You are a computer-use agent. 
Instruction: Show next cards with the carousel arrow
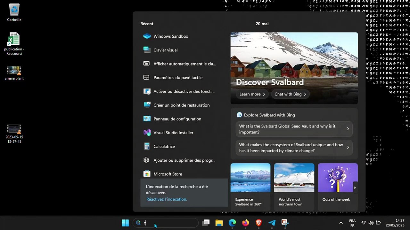click(x=355, y=188)
